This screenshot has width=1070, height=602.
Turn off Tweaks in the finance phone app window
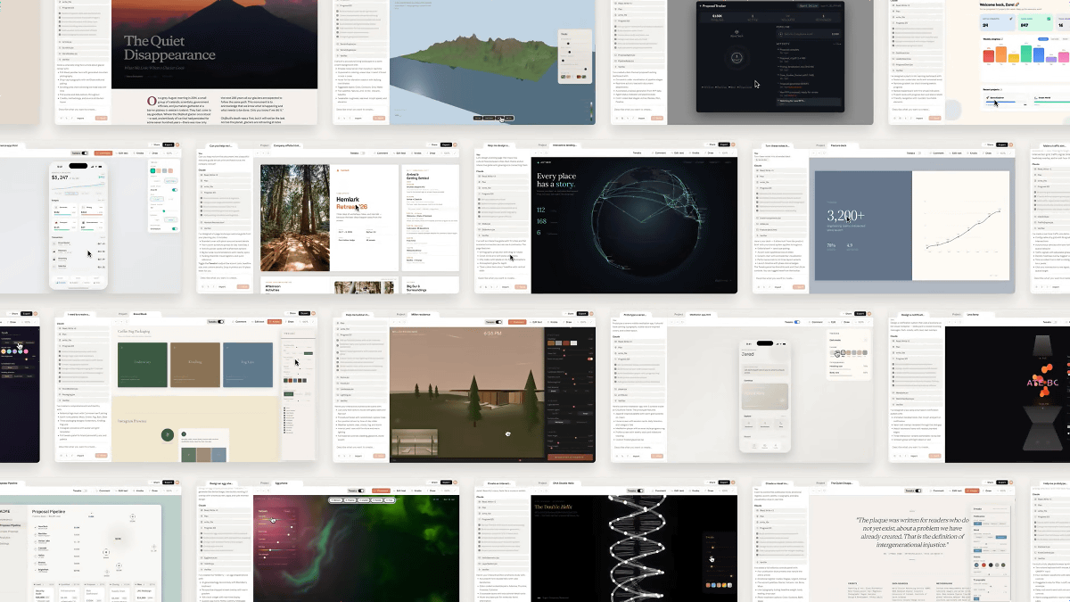click(86, 153)
